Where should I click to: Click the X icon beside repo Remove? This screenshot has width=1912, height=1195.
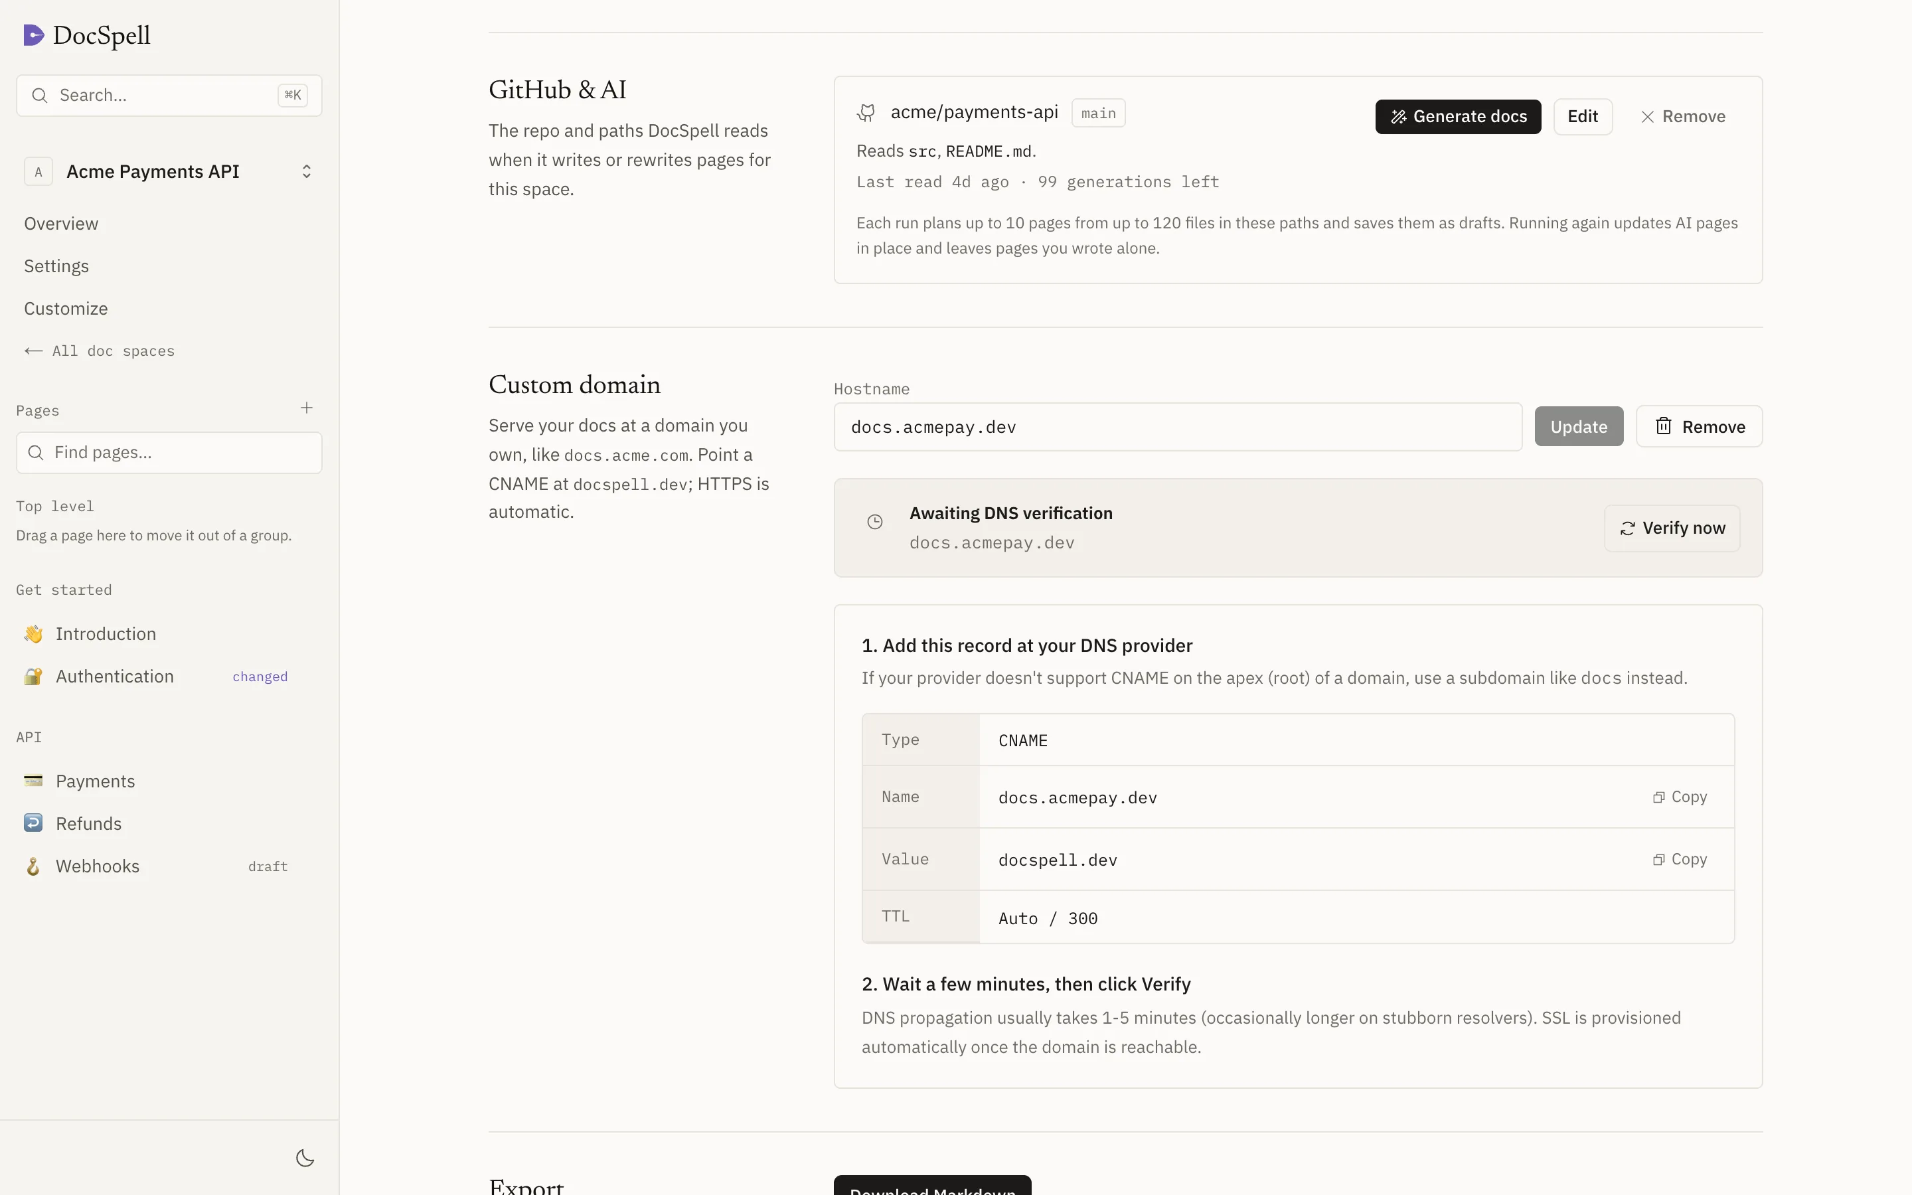[1647, 117]
